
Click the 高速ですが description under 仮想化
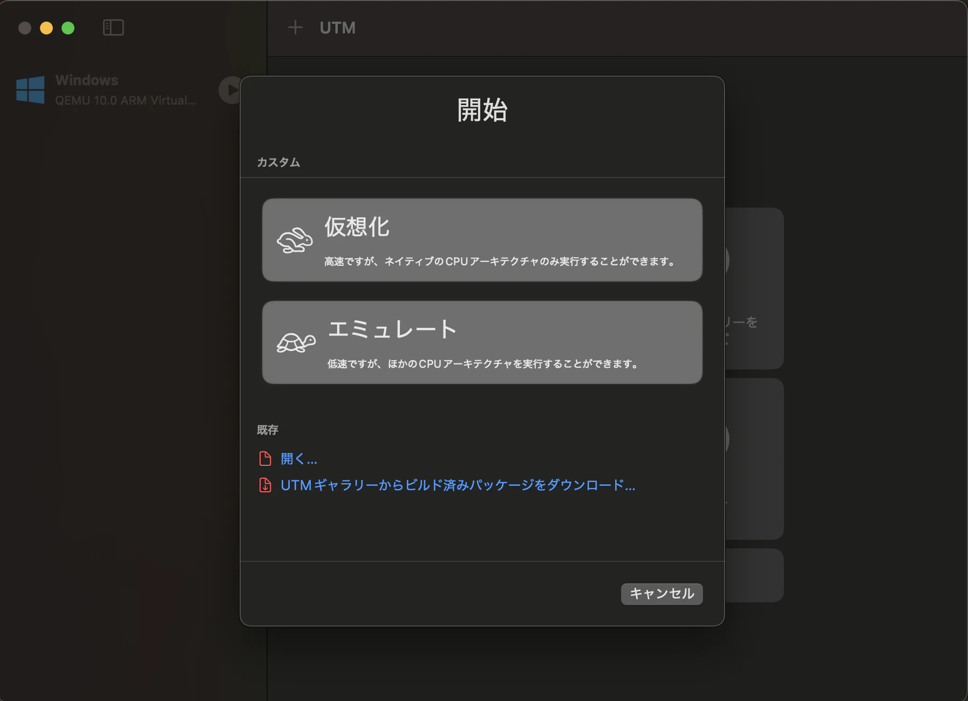(499, 262)
